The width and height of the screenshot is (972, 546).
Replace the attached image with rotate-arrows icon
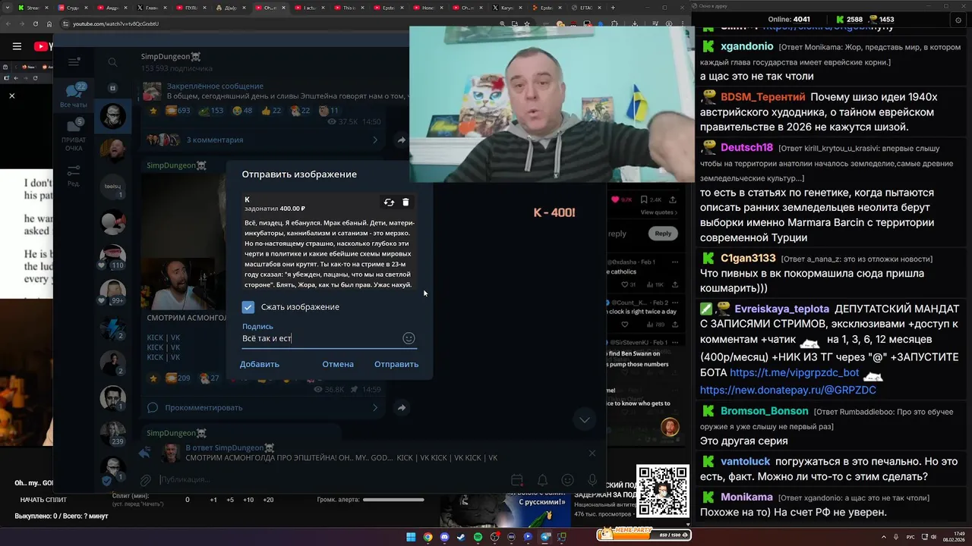click(x=389, y=202)
